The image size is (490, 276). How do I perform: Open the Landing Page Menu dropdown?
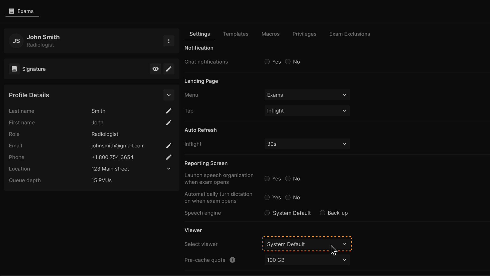pos(307,95)
